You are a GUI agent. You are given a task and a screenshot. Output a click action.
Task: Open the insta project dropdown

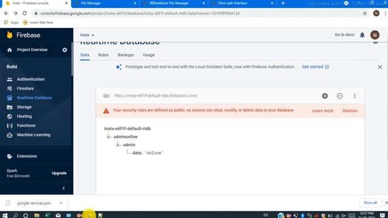tap(87, 35)
